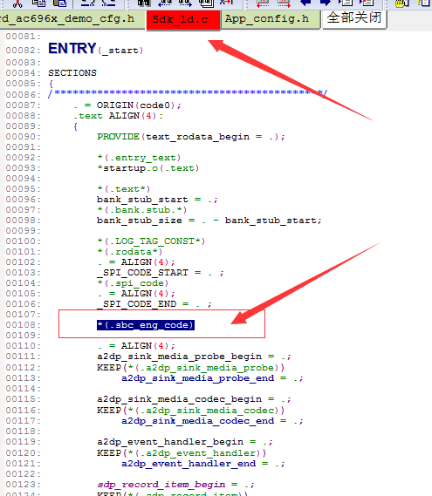The image size is (432, 496).
Task: Click the Paste clipboard toolbar icon
Action: tap(59, 3)
